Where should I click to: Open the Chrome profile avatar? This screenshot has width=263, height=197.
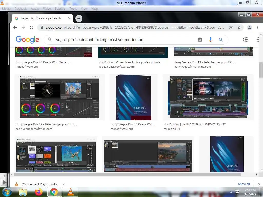(x=249, y=27)
